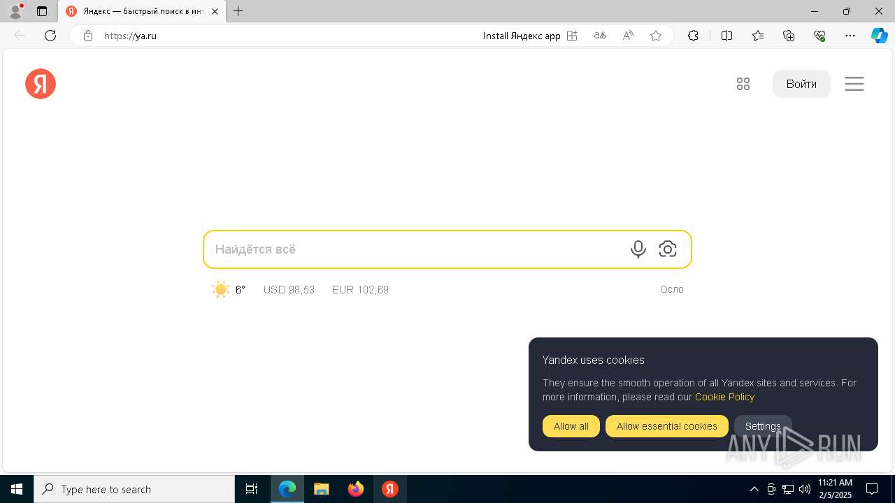Click the USD 98,53 exchange rate
This screenshot has height=503, width=895.
tap(289, 289)
